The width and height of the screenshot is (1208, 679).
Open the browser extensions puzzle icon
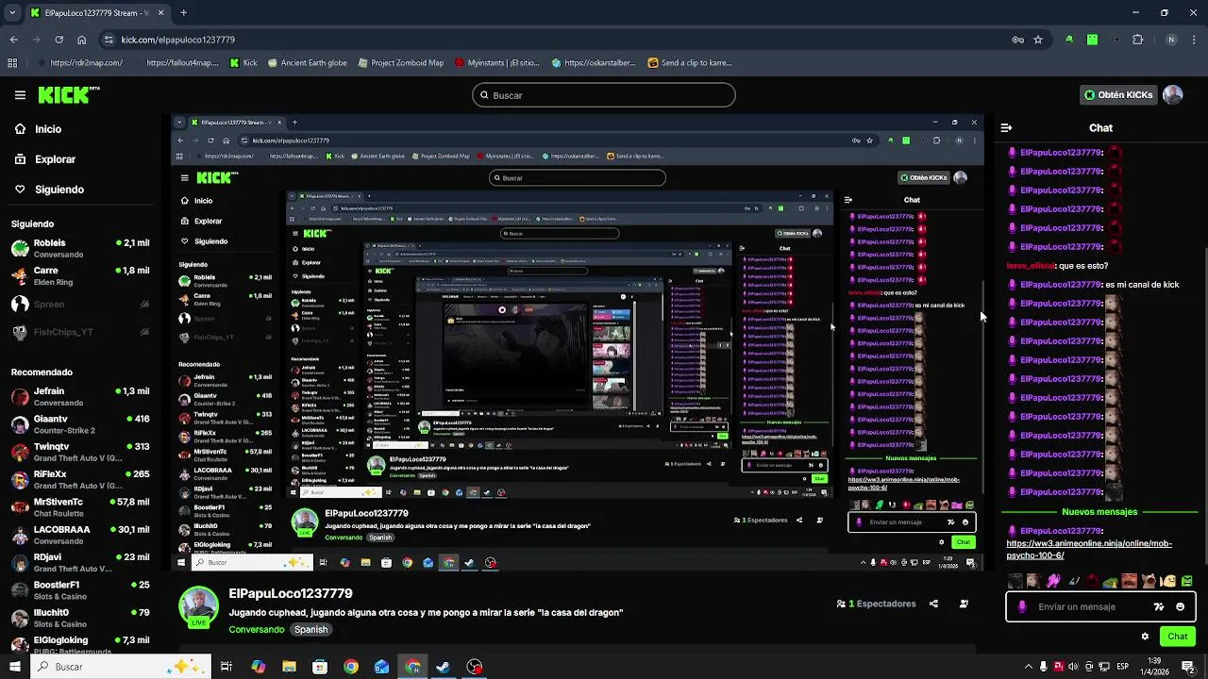click(x=1137, y=40)
